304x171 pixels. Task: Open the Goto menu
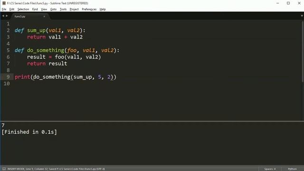click(x=53, y=9)
